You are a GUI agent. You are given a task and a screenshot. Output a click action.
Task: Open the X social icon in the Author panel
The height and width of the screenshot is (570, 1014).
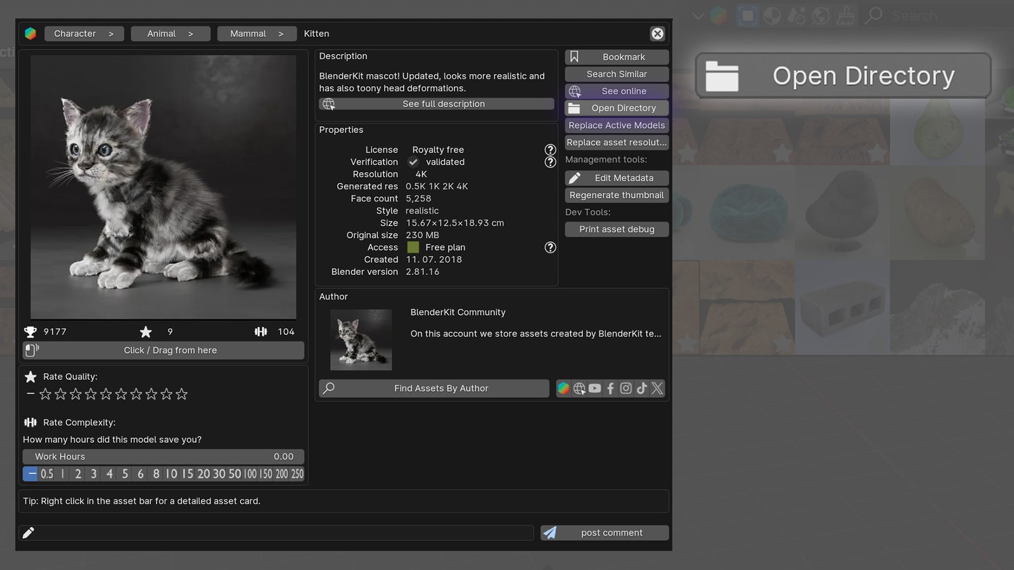pyautogui.click(x=657, y=388)
